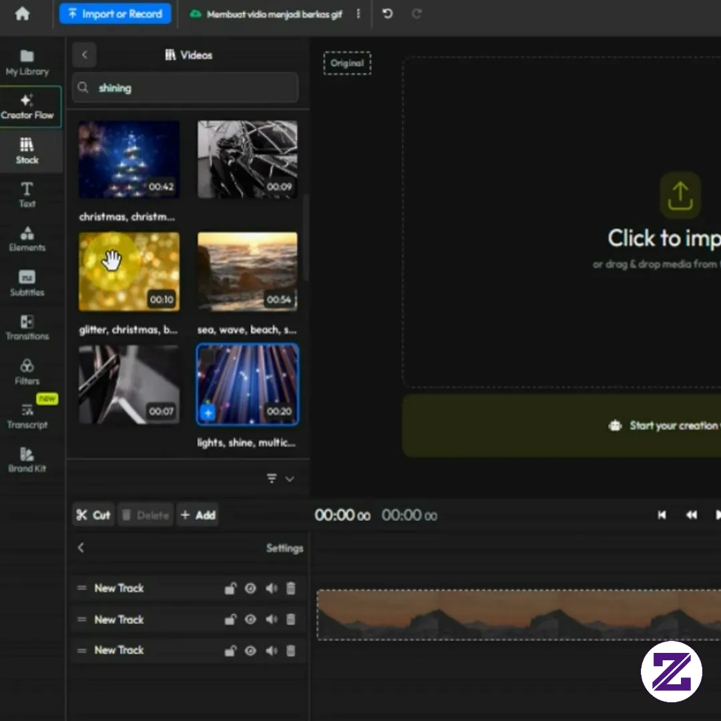Delete the third New Track
Screen dimensions: 721x721
tap(290, 651)
